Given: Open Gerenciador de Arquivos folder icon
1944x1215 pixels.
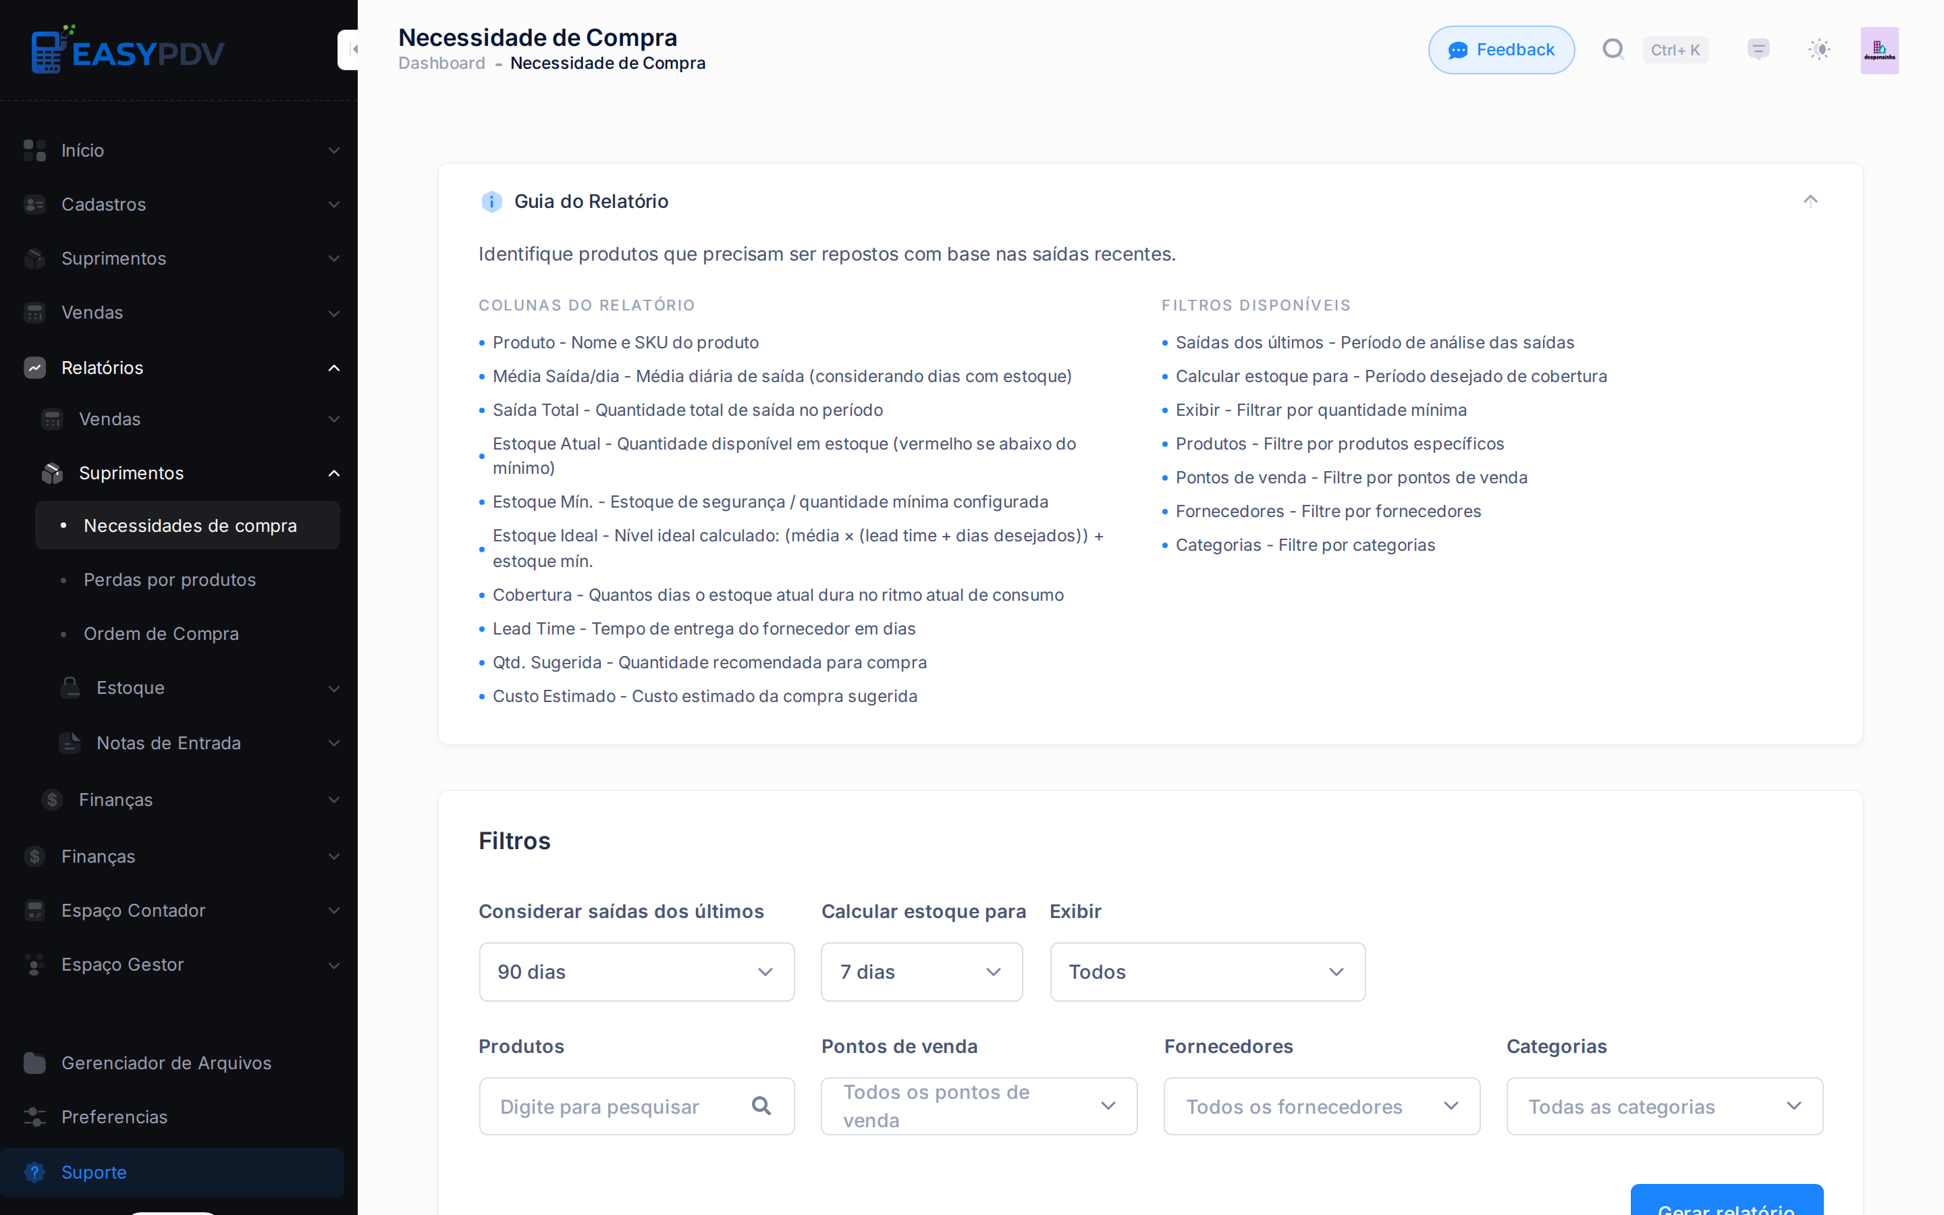Looking at the screenshot, I should 34,1062.
